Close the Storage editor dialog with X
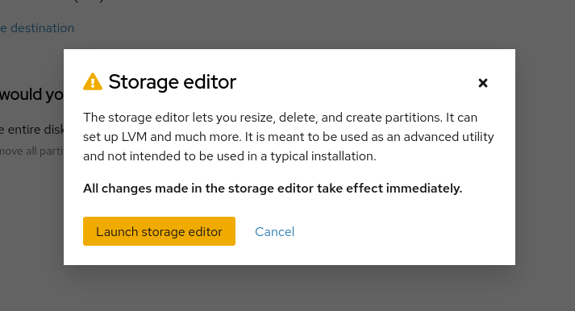Viewport: 575px width, 311px height. [483, 83]
